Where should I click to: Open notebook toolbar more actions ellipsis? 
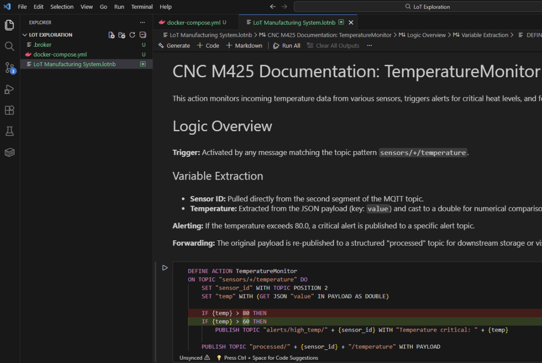coord(369,45)
